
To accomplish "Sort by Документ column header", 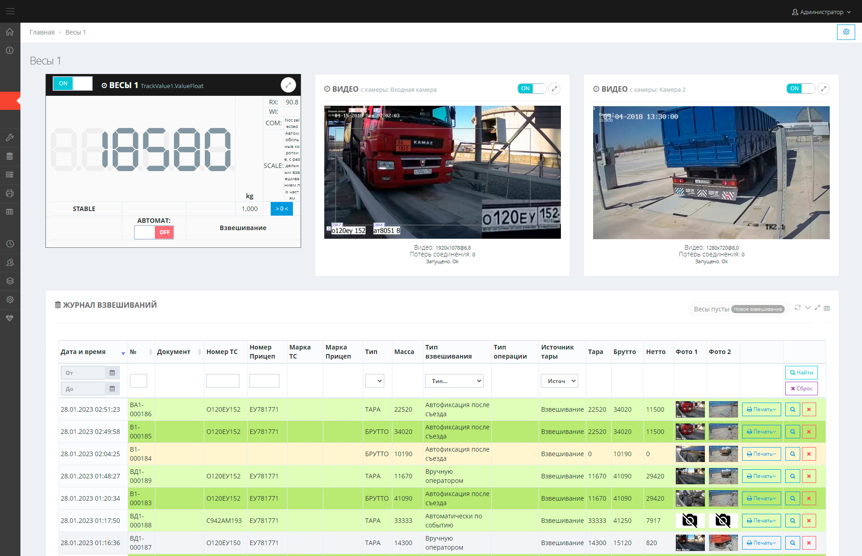I will [179, 352].
